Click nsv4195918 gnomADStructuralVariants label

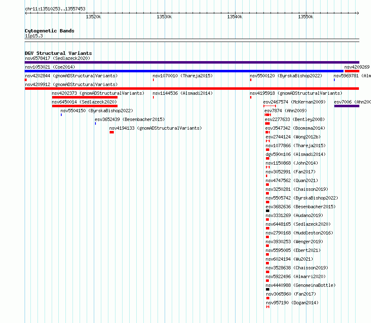click(296, 93)
